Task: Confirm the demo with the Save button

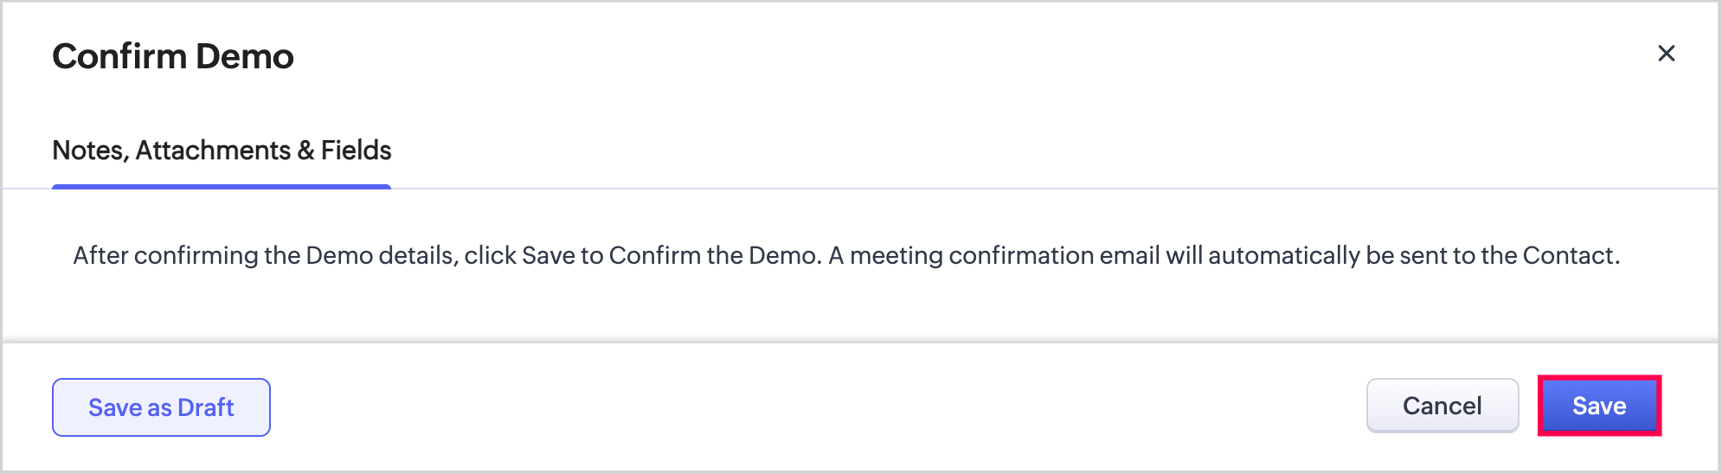Action: [1599, 406]
